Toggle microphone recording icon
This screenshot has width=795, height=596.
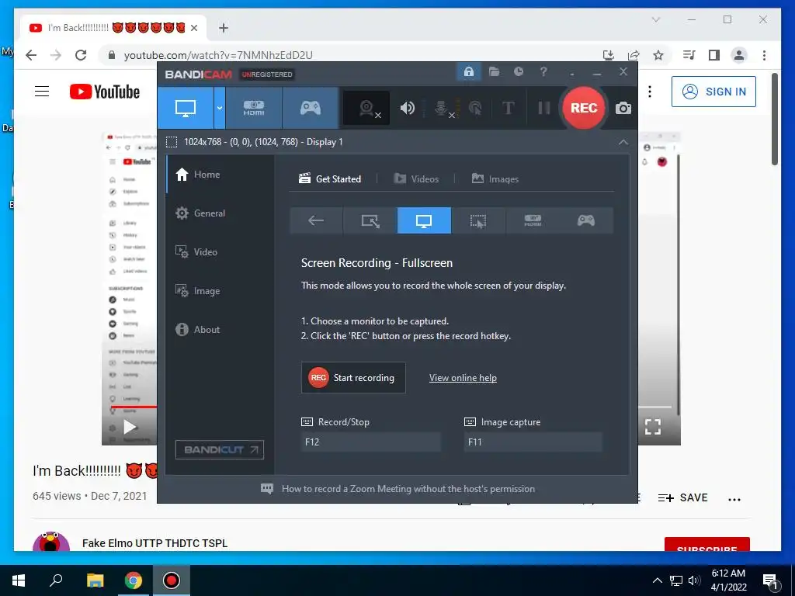click(442, 108)
